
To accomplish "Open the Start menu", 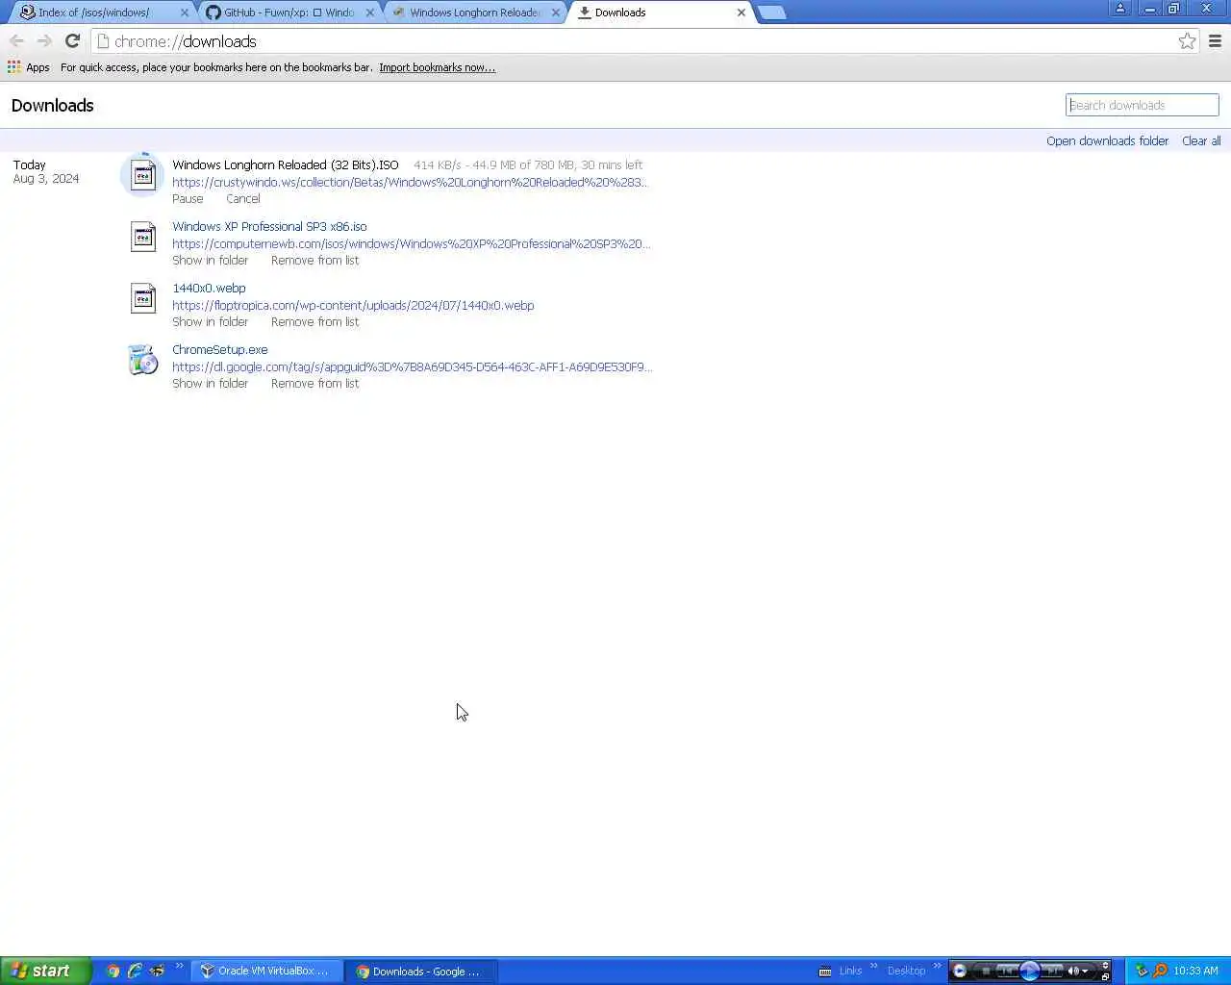I will pyautogui.click(x=45, y=971).
